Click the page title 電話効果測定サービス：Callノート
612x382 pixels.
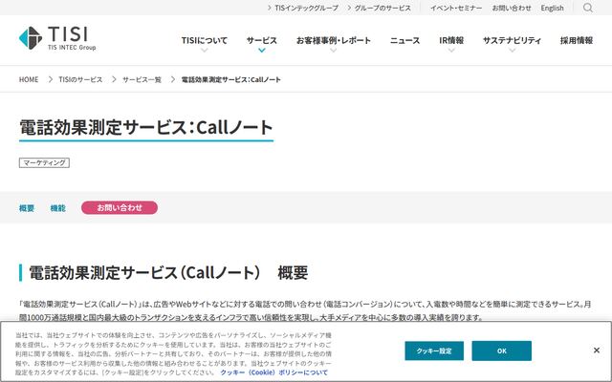click(146, 127)
